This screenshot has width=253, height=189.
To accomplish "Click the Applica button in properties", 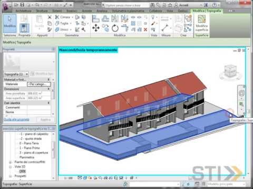I will (x=45, y=120).
